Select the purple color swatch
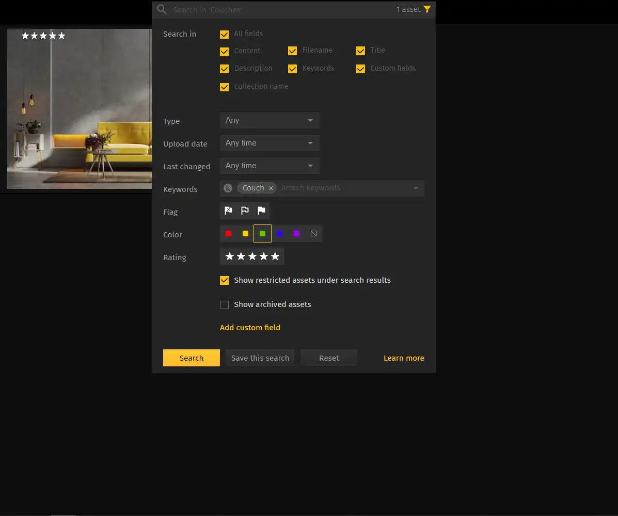The height and width of the screenshot is (516, 618). pyautogui.click(x=296, y=233)
